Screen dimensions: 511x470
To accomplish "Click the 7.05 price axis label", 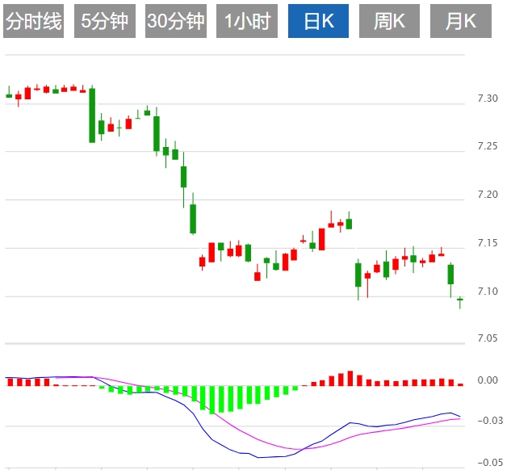I will pyautogui.click(x=488, y=339).
